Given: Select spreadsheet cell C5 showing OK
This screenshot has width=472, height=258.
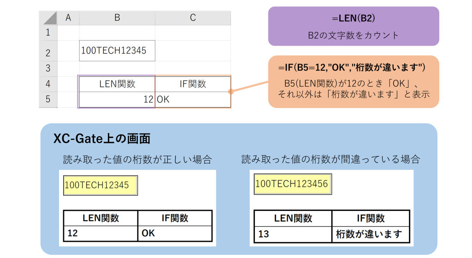Looking at the screenshot, I should 193,99.
